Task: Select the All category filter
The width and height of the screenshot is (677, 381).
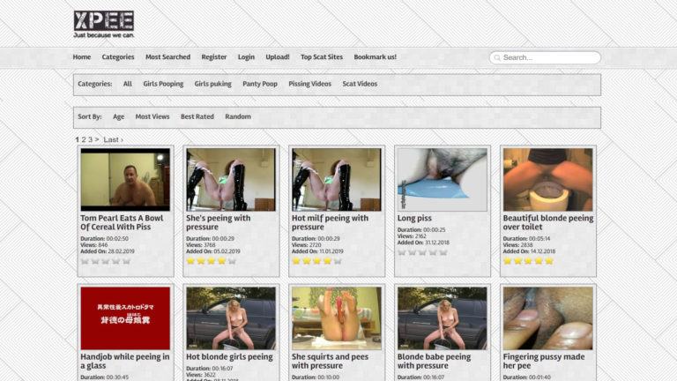Action: pyautogui.click(x=128, y=85)
